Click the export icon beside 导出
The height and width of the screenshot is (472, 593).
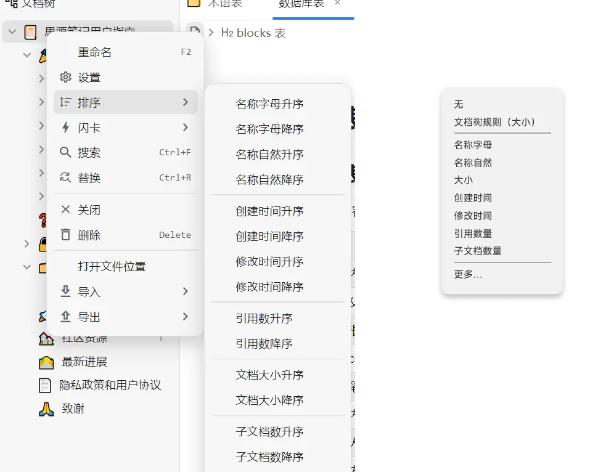65,316
